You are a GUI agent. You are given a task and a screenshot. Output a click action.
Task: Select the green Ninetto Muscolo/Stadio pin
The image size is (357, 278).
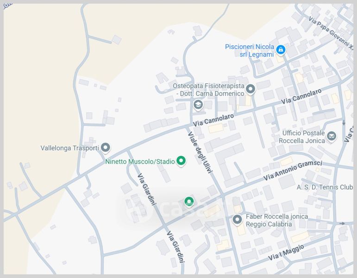pos(182,161)
